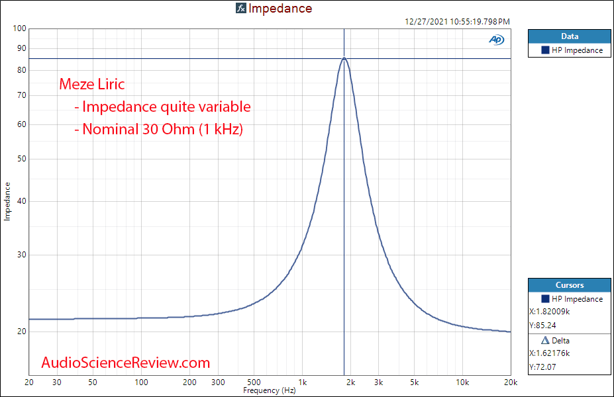Click the "- Nominal 30 Ohm (1 kHz)" annotation

click(x=158, y=129)
